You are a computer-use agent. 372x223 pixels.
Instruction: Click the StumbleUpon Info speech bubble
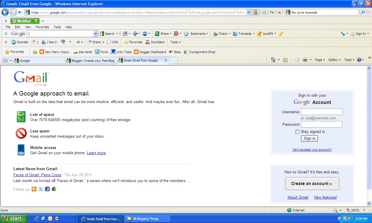[x=112, y=42]
